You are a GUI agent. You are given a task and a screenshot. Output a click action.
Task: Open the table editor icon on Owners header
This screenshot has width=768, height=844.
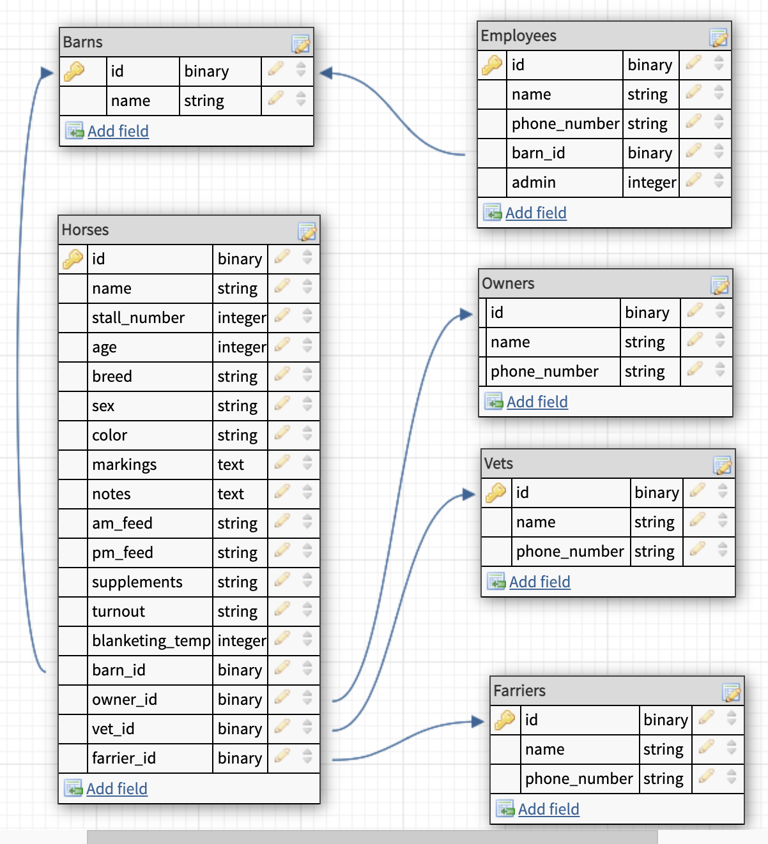click(720, 284)
